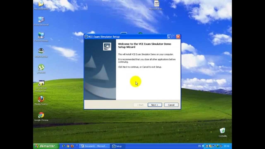Click the system clock in the tray
The width and height of the screenshot is (265, 149).
pyautogui.click(x=226, y=146)
